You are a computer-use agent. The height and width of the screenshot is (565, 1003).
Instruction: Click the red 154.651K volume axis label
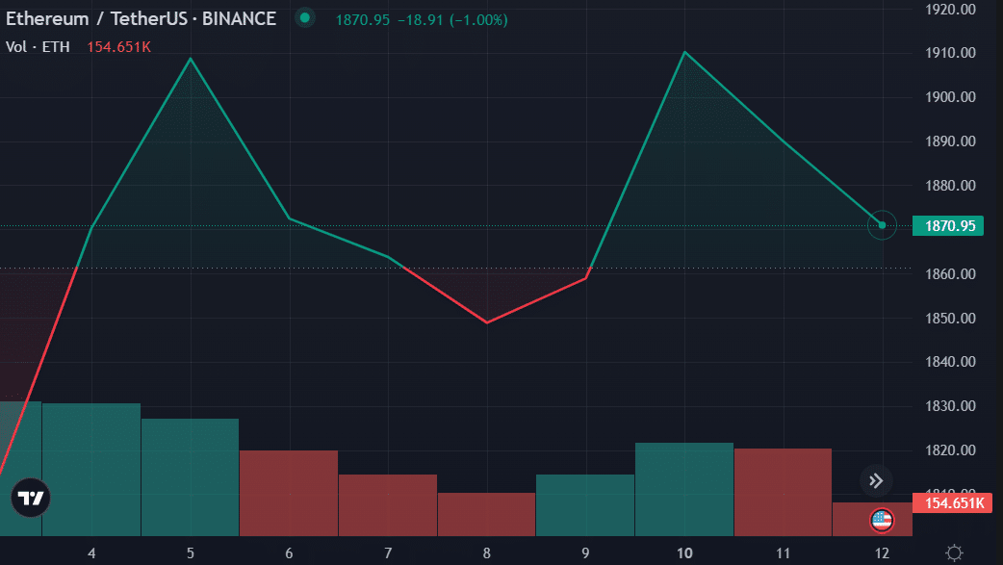(953, 503)
